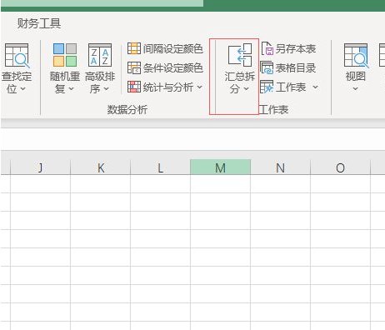This screenshot has width=385, height=330.
Task: Click the 间隔设定颜色 icon
Action: pos(134,48)
